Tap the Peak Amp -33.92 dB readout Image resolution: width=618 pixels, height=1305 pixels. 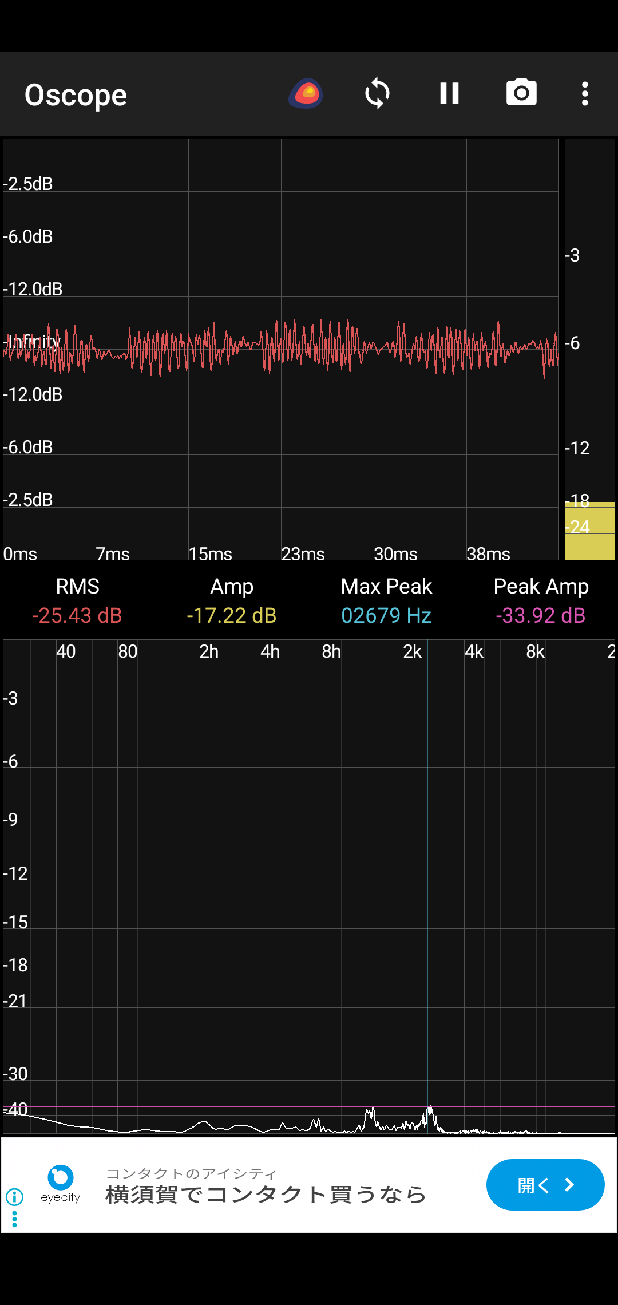click(x=541, y=615)
